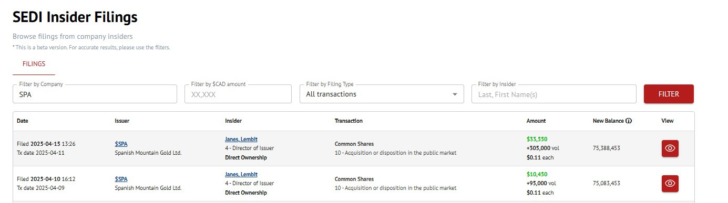Click the Filter by $CAD amount field
Viewport: 728px width, 203px height.
point(238,94)
